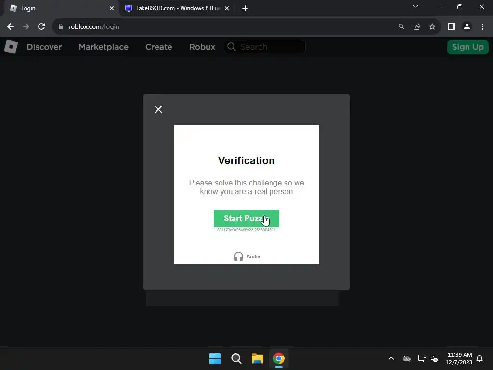Open File Explorer from the taskbar
493x370 pixels.
(258, 358)
